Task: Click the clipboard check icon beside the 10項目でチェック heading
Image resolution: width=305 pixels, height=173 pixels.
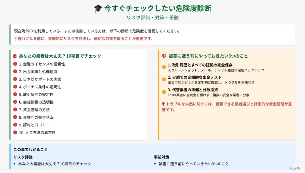Action: pos(15,56)
